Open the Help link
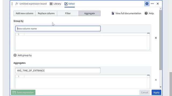 click(x=149, y=13)
